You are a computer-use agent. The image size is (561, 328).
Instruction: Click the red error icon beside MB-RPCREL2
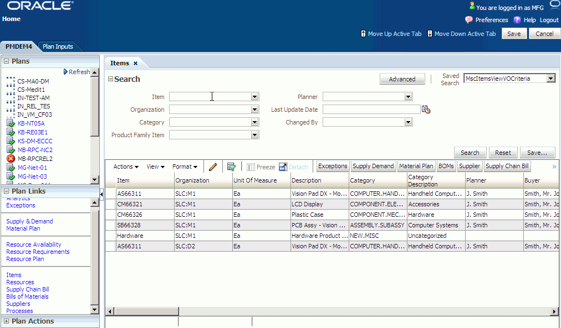(x=11, y=158)
